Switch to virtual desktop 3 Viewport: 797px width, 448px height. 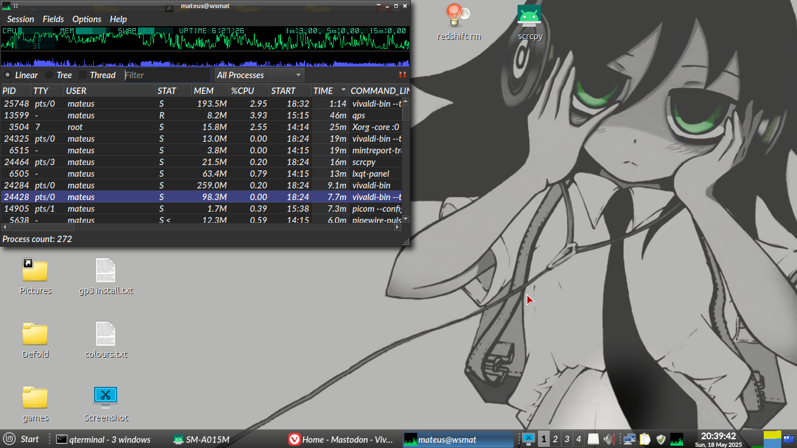click(x=567, y=439)
